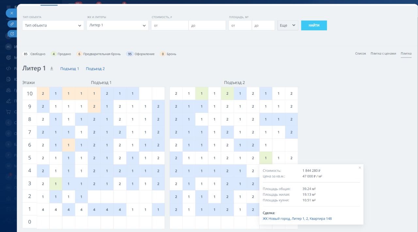The image size is (418, 232).
Task: Focus the Стоимость 'до' field
Action: pos(207,25)
